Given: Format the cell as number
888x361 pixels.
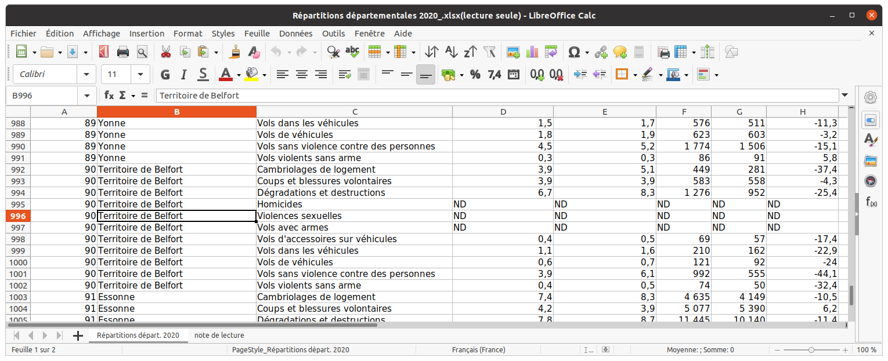Looking at the screenshot, I should click(494, 74).
